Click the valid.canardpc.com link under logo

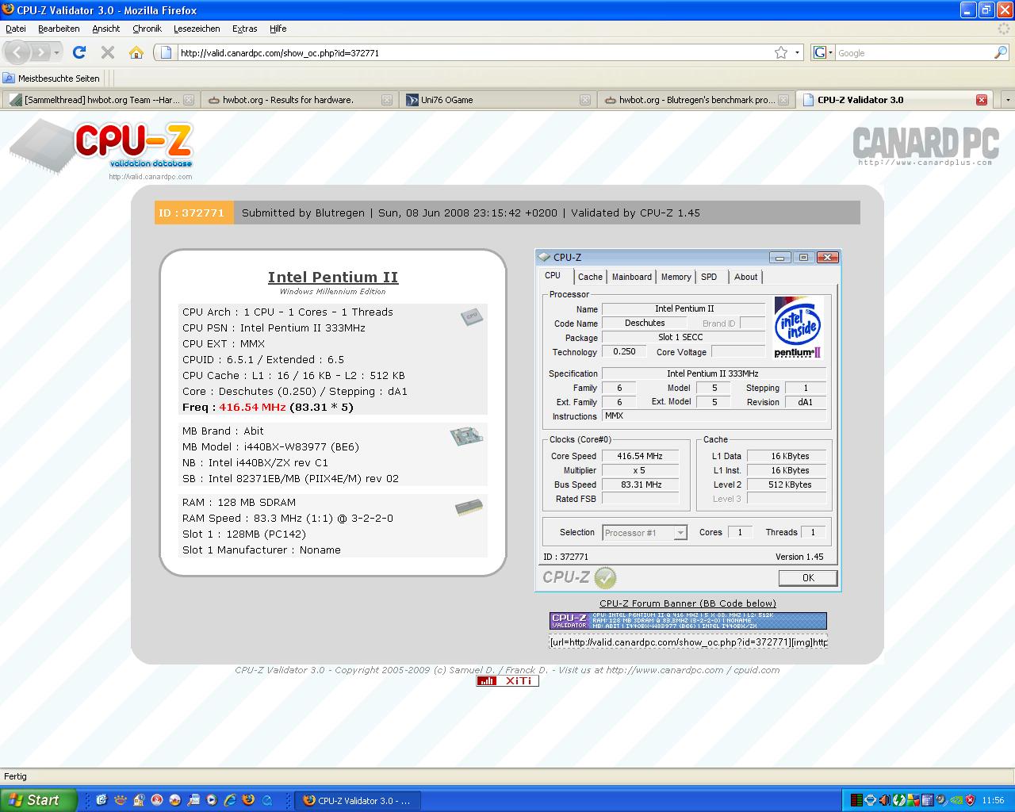[x=151, y=177]
